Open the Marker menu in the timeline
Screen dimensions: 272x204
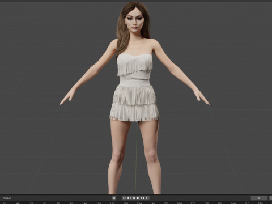pyautogui.click(x=7, y=198)
